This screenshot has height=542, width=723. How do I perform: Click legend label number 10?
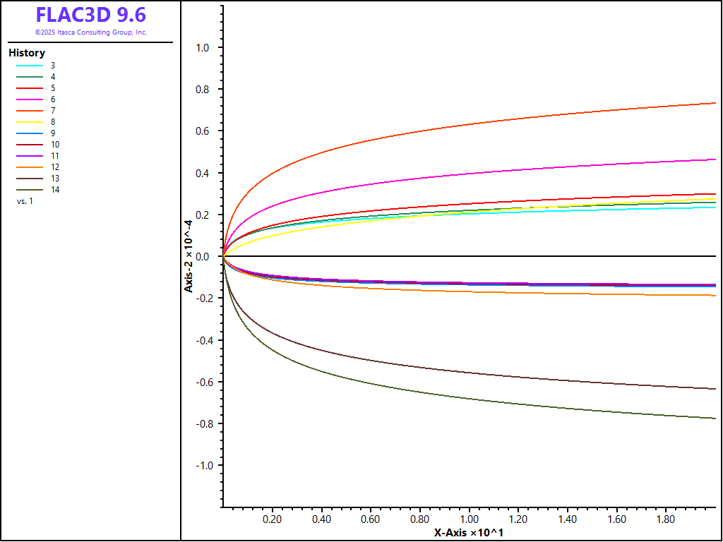[x=55, y=145]
